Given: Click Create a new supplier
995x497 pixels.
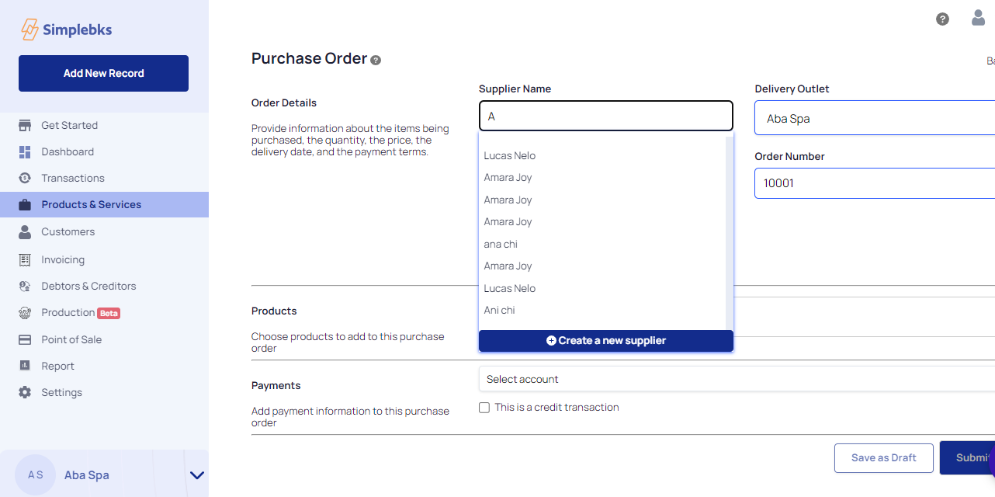Looking at the screenshot, I should coord(606,340).
